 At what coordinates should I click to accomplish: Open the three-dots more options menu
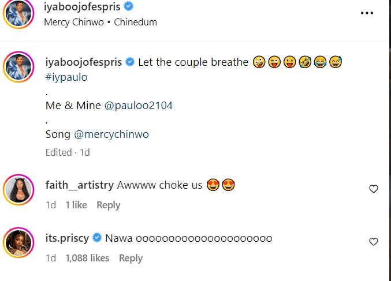pyautogui.click(x=367, y=13)
